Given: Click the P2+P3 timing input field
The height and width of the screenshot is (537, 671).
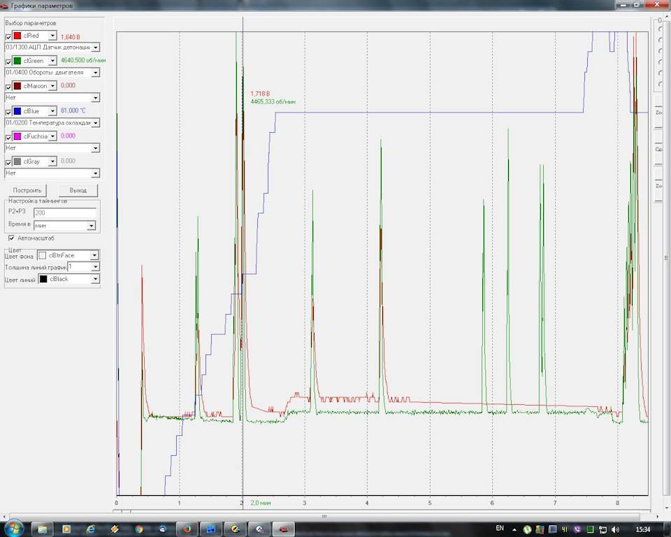Looking at the screenshot, I should [64, 213].
